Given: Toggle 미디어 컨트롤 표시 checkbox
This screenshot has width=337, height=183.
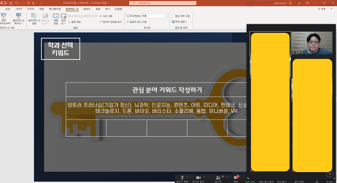Looking at the screenshot, I should click(x=101, y=22).
